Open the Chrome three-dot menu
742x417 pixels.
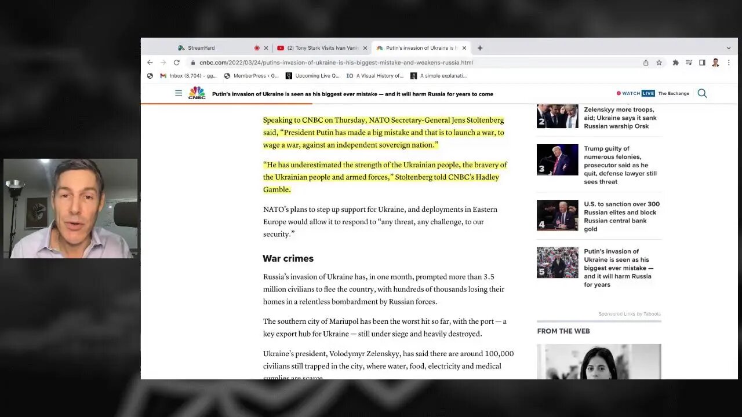click(729, 63)
